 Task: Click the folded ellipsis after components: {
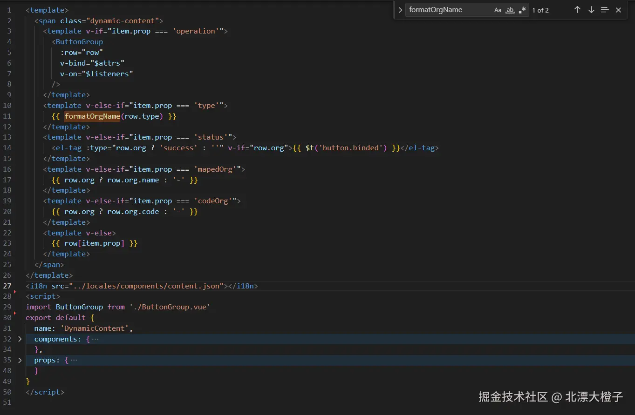95,339
